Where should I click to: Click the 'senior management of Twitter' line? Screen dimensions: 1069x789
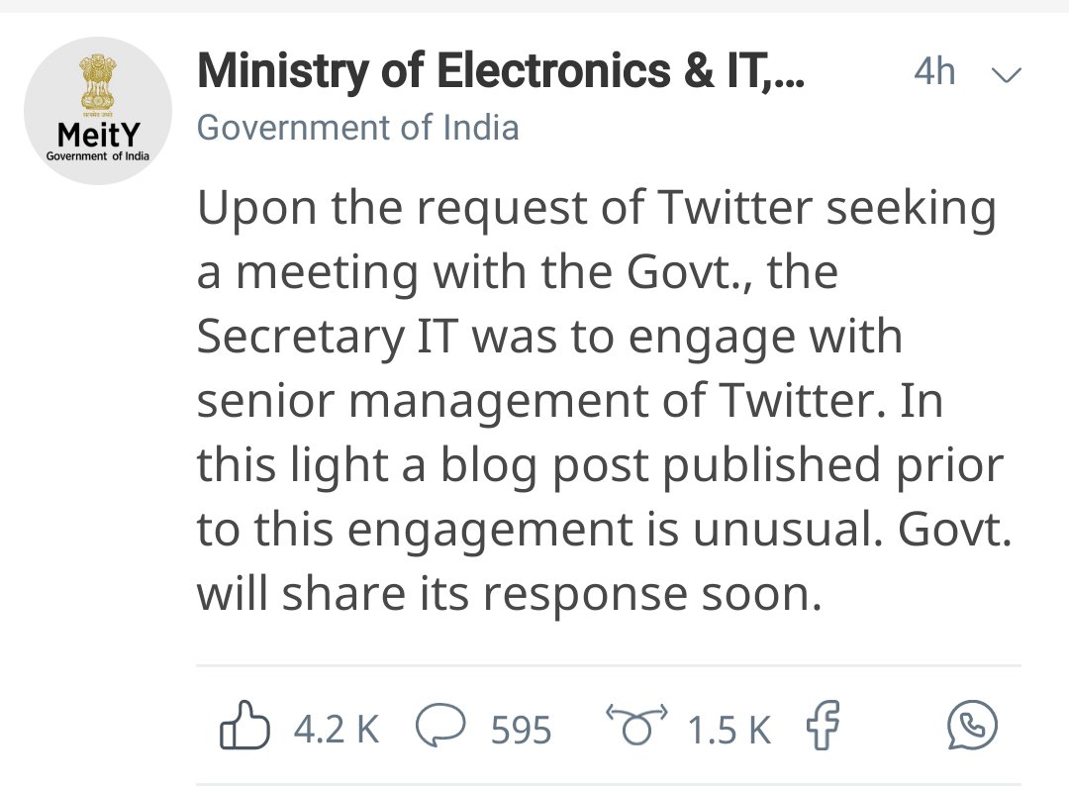570,400
